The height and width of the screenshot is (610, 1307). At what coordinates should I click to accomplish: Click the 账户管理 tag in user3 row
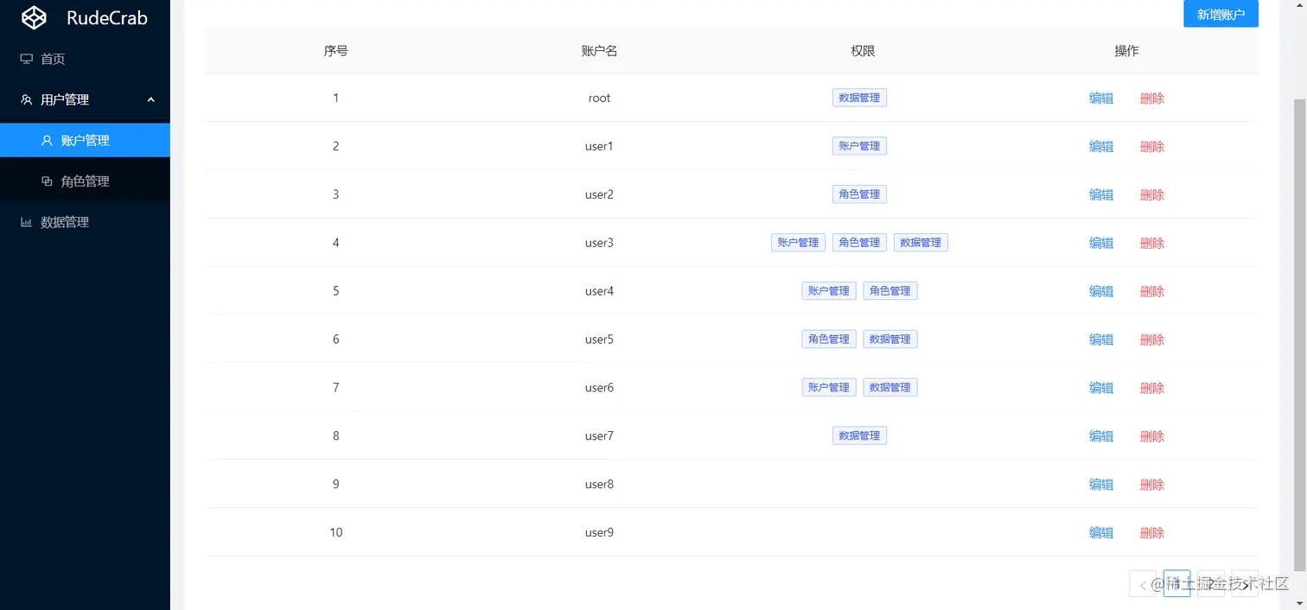(x=798, y=243)
